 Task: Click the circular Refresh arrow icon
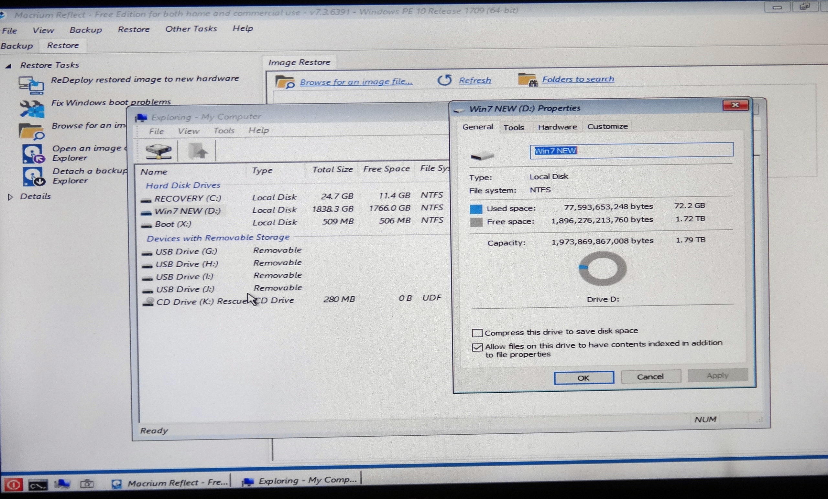pyautogui.click(x=444, y=80)
